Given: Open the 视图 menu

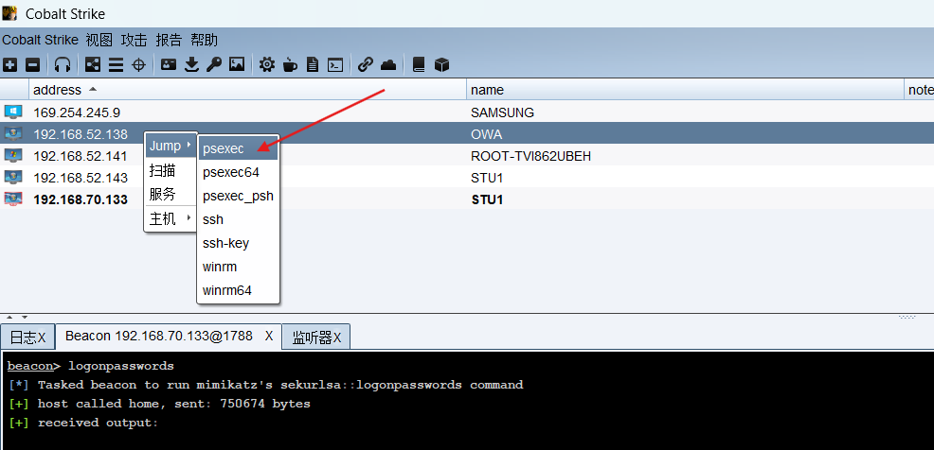Looking at the screenshot, I should coord(99,40).
